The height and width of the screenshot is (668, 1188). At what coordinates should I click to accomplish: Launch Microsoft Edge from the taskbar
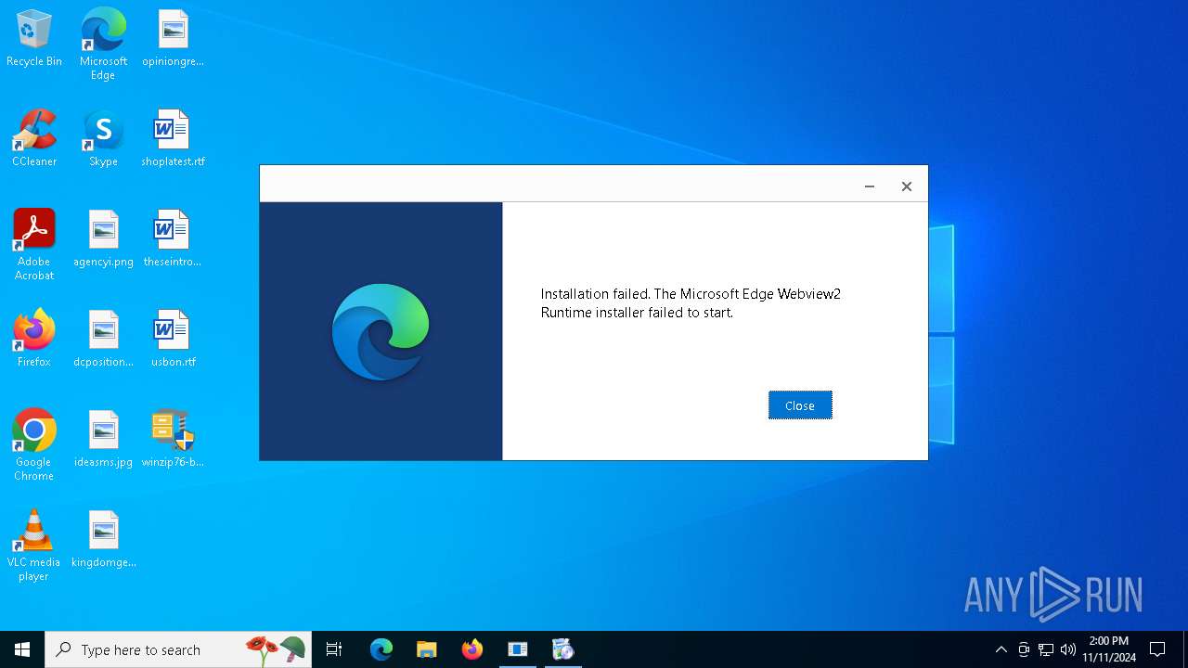pos(381,649)
